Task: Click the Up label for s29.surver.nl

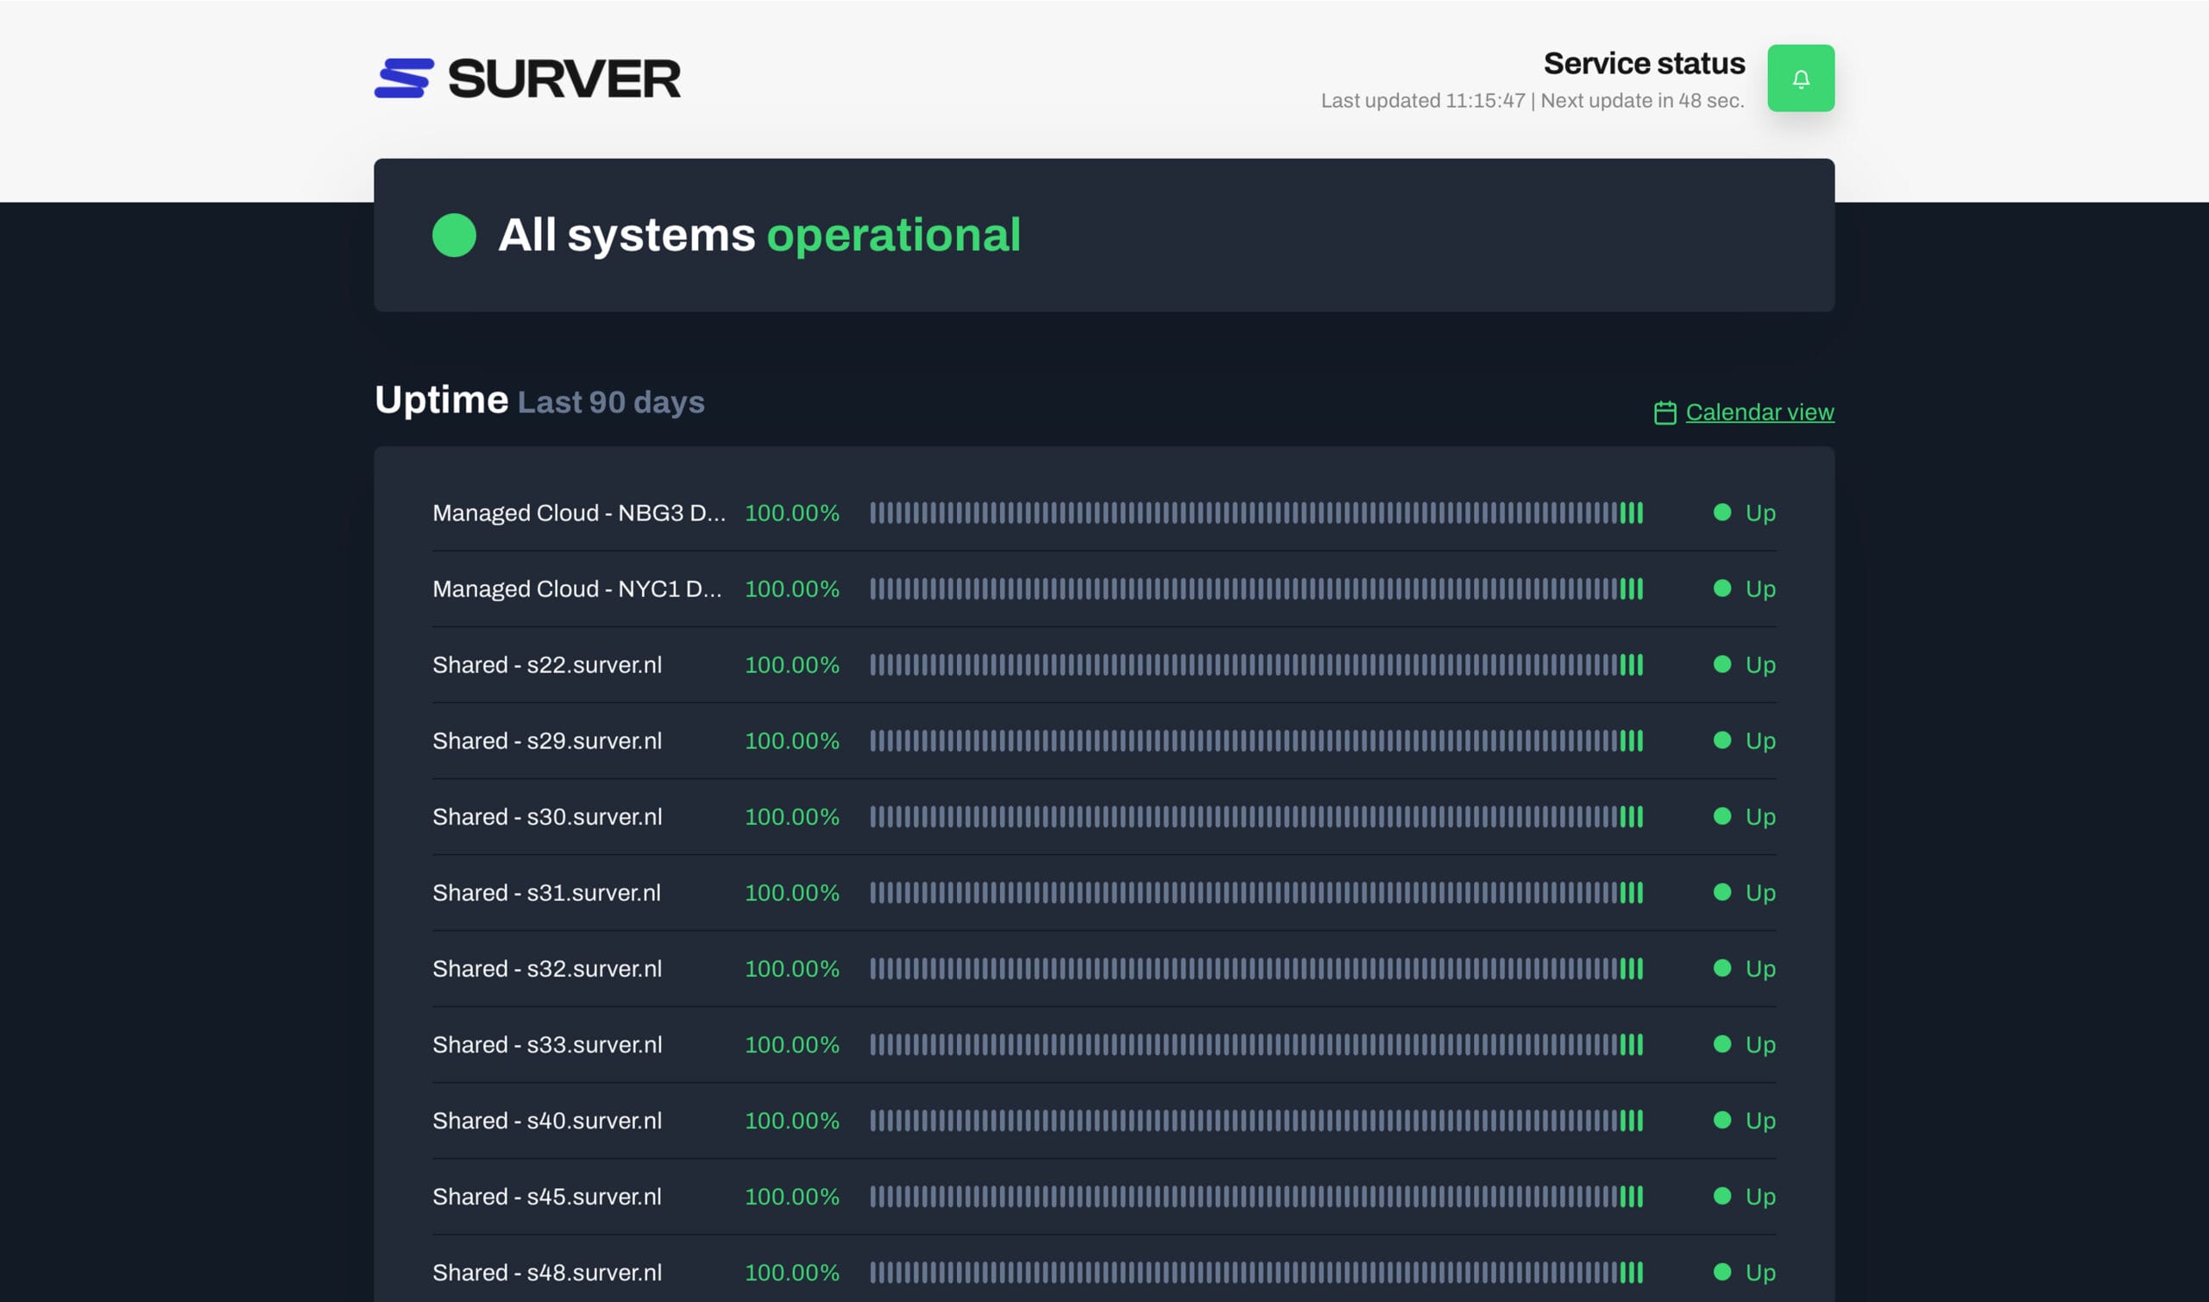Action: [1759, 740]
